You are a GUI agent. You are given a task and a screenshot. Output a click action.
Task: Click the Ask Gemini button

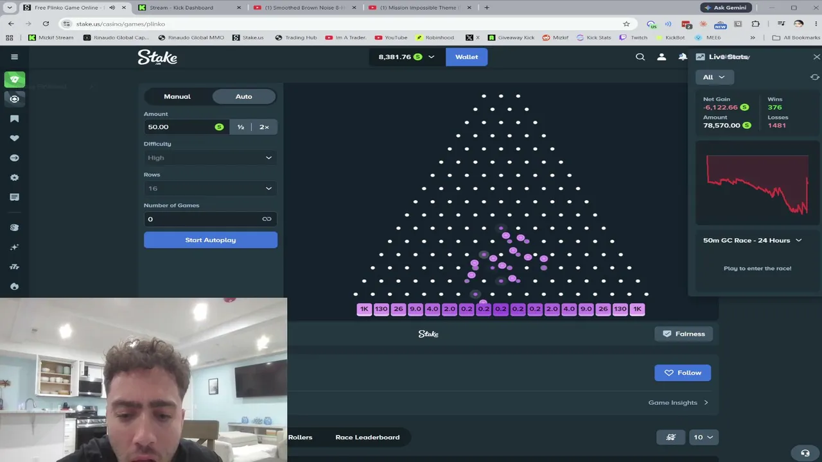click(727, 8)
